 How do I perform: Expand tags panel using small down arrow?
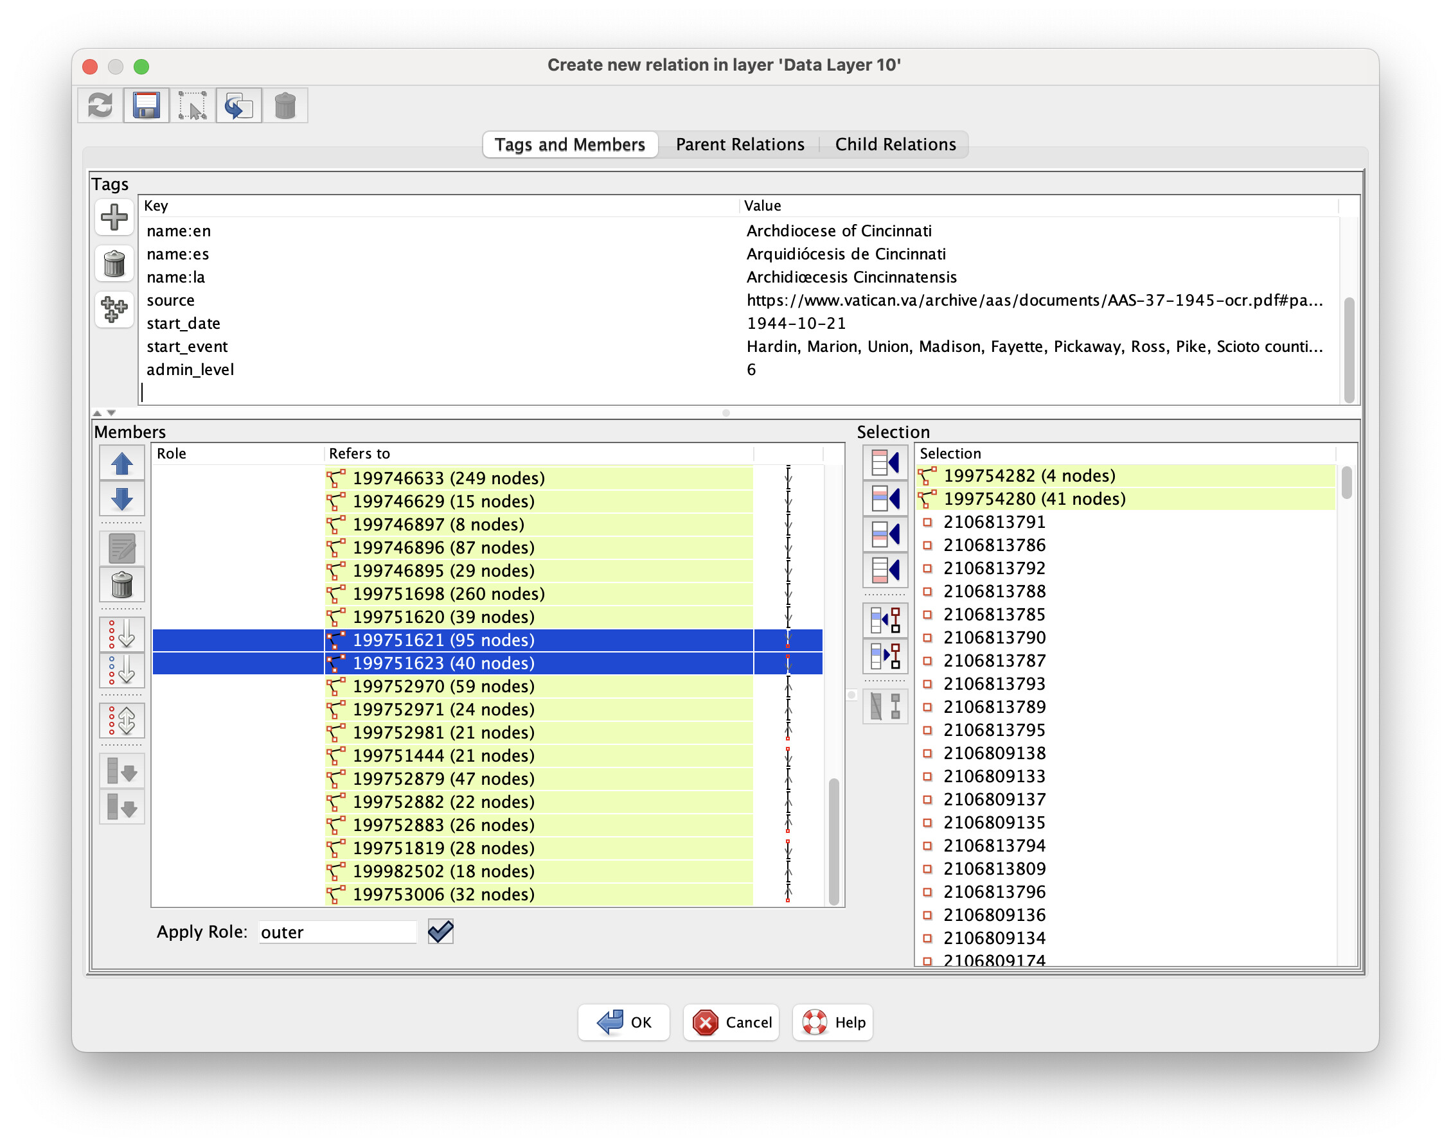point(112,413)
